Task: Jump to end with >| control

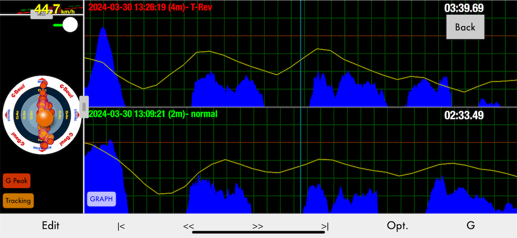Action: click(325, 226)
